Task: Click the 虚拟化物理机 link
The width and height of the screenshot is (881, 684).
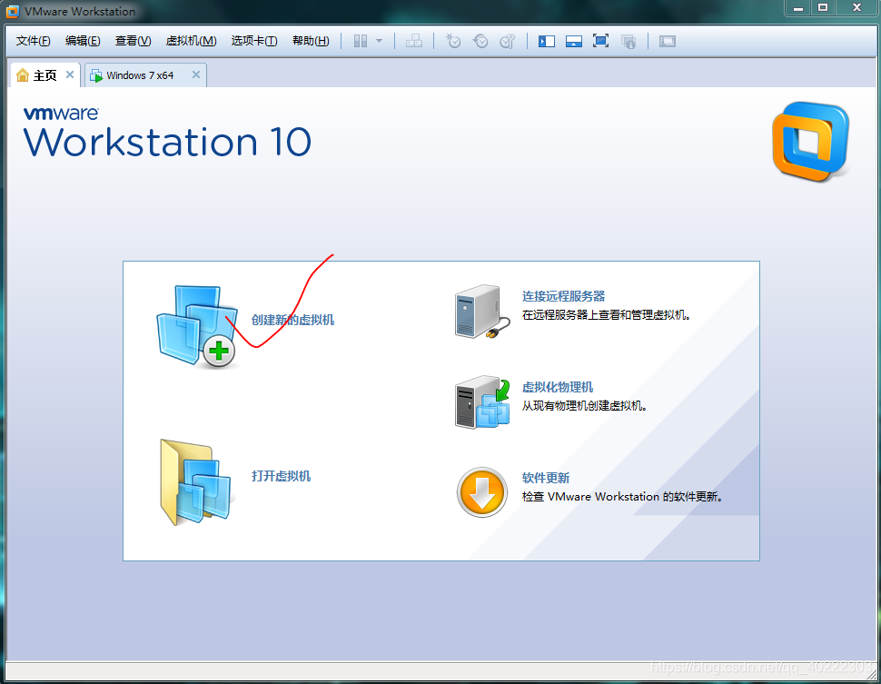Action: click(x=558, y=387)
